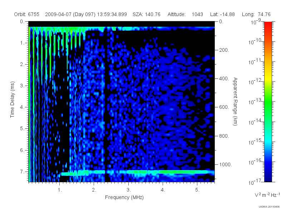This screenshot has width=286, height=214.
Task: Click the Time Delay (ms) axis title
Action: click(x=12, y=100)
